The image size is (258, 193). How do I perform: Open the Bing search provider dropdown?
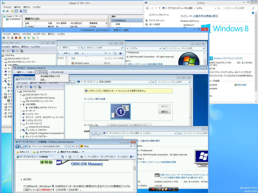(135, 146)
